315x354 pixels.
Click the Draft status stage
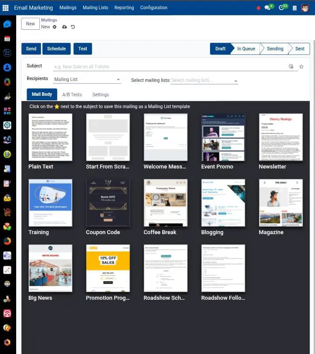pyautogui.click(x=220, y=49)
